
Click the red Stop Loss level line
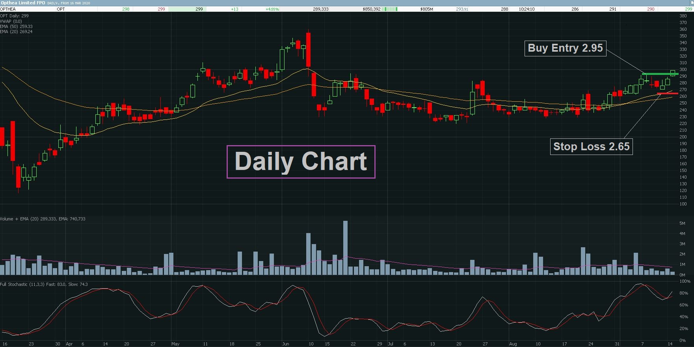click(x=668, y=93)
